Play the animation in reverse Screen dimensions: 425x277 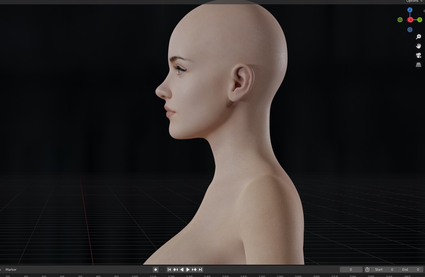182,270
